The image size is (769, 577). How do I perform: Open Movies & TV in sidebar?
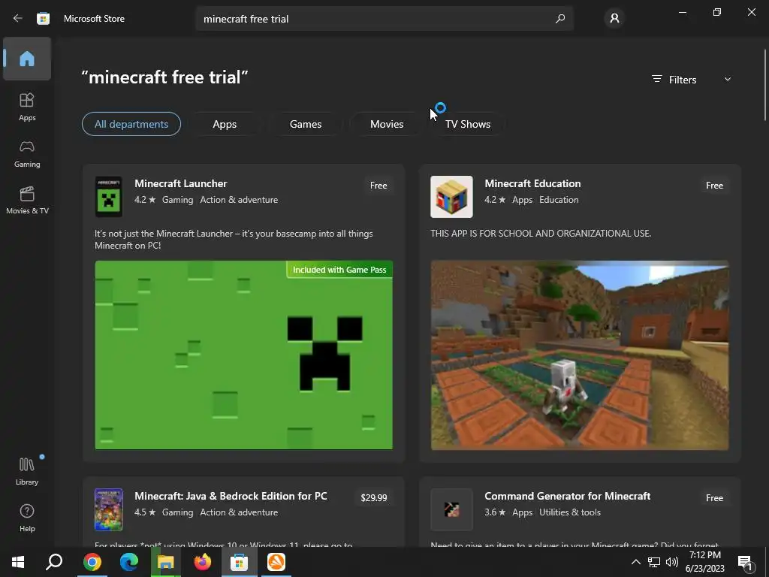tap(27, 200)
